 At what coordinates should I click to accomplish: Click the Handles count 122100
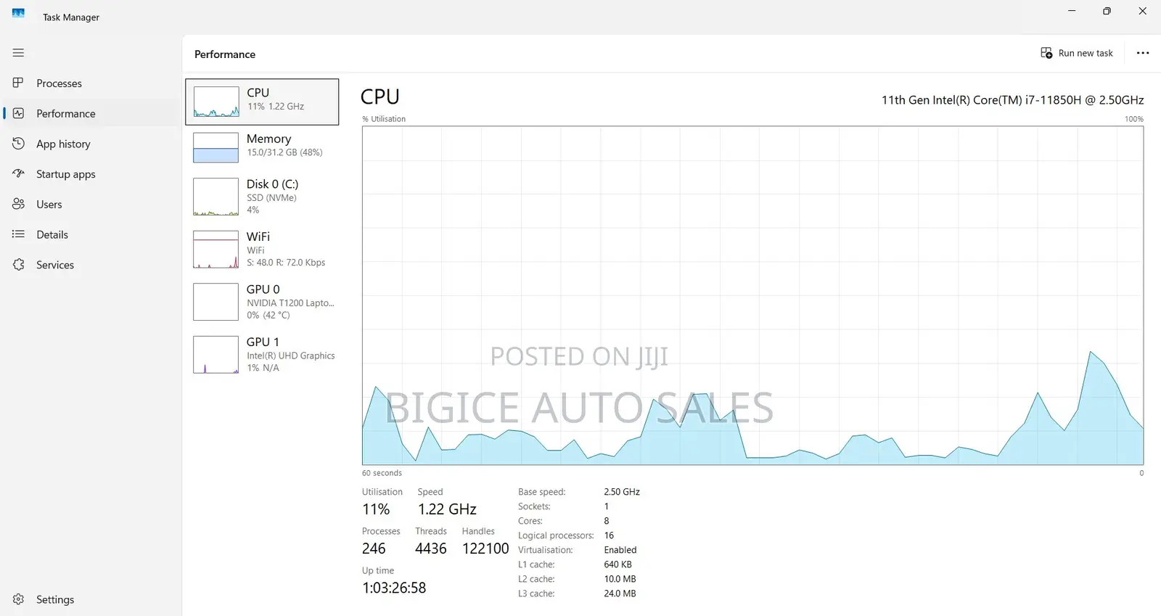pyautogui.click(x=485, y=549)
